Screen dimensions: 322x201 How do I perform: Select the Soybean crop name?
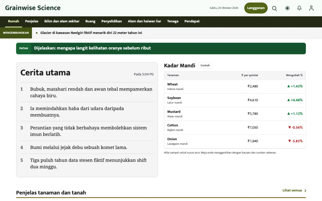coord(174,98)
